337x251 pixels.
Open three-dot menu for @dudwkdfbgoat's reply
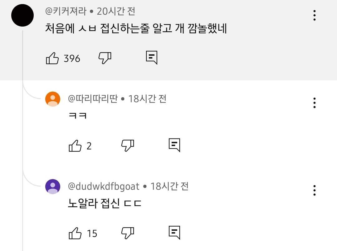[x=315, y=190]
